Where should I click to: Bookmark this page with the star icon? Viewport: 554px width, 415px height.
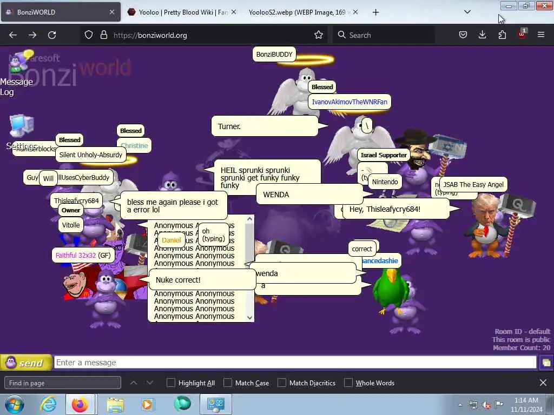pyautogui.click(x=318, y=35)
